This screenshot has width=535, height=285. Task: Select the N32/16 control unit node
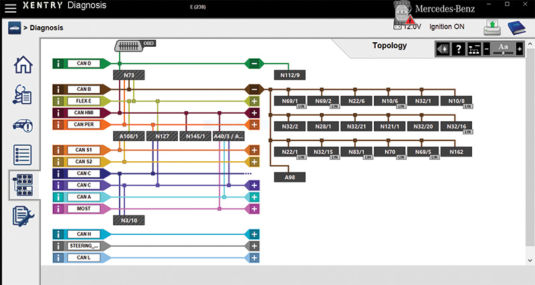[x=456, y=126]
